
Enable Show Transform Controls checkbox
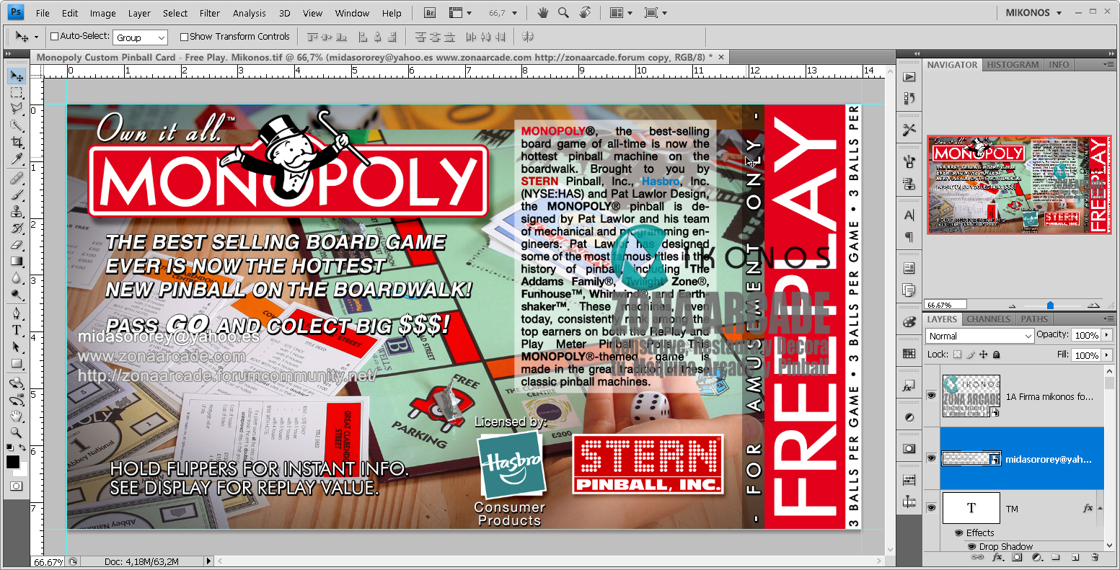click(x=184, y=37)
